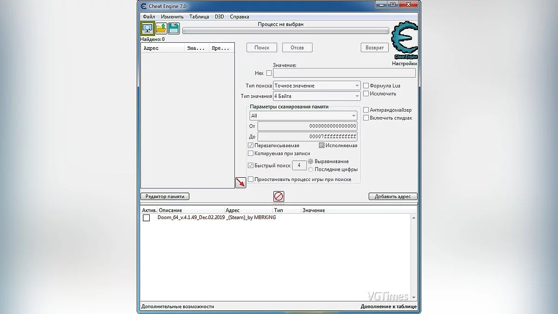
Task: Click the red arrow add-to-list icon
Action: (x=240, y=182)
